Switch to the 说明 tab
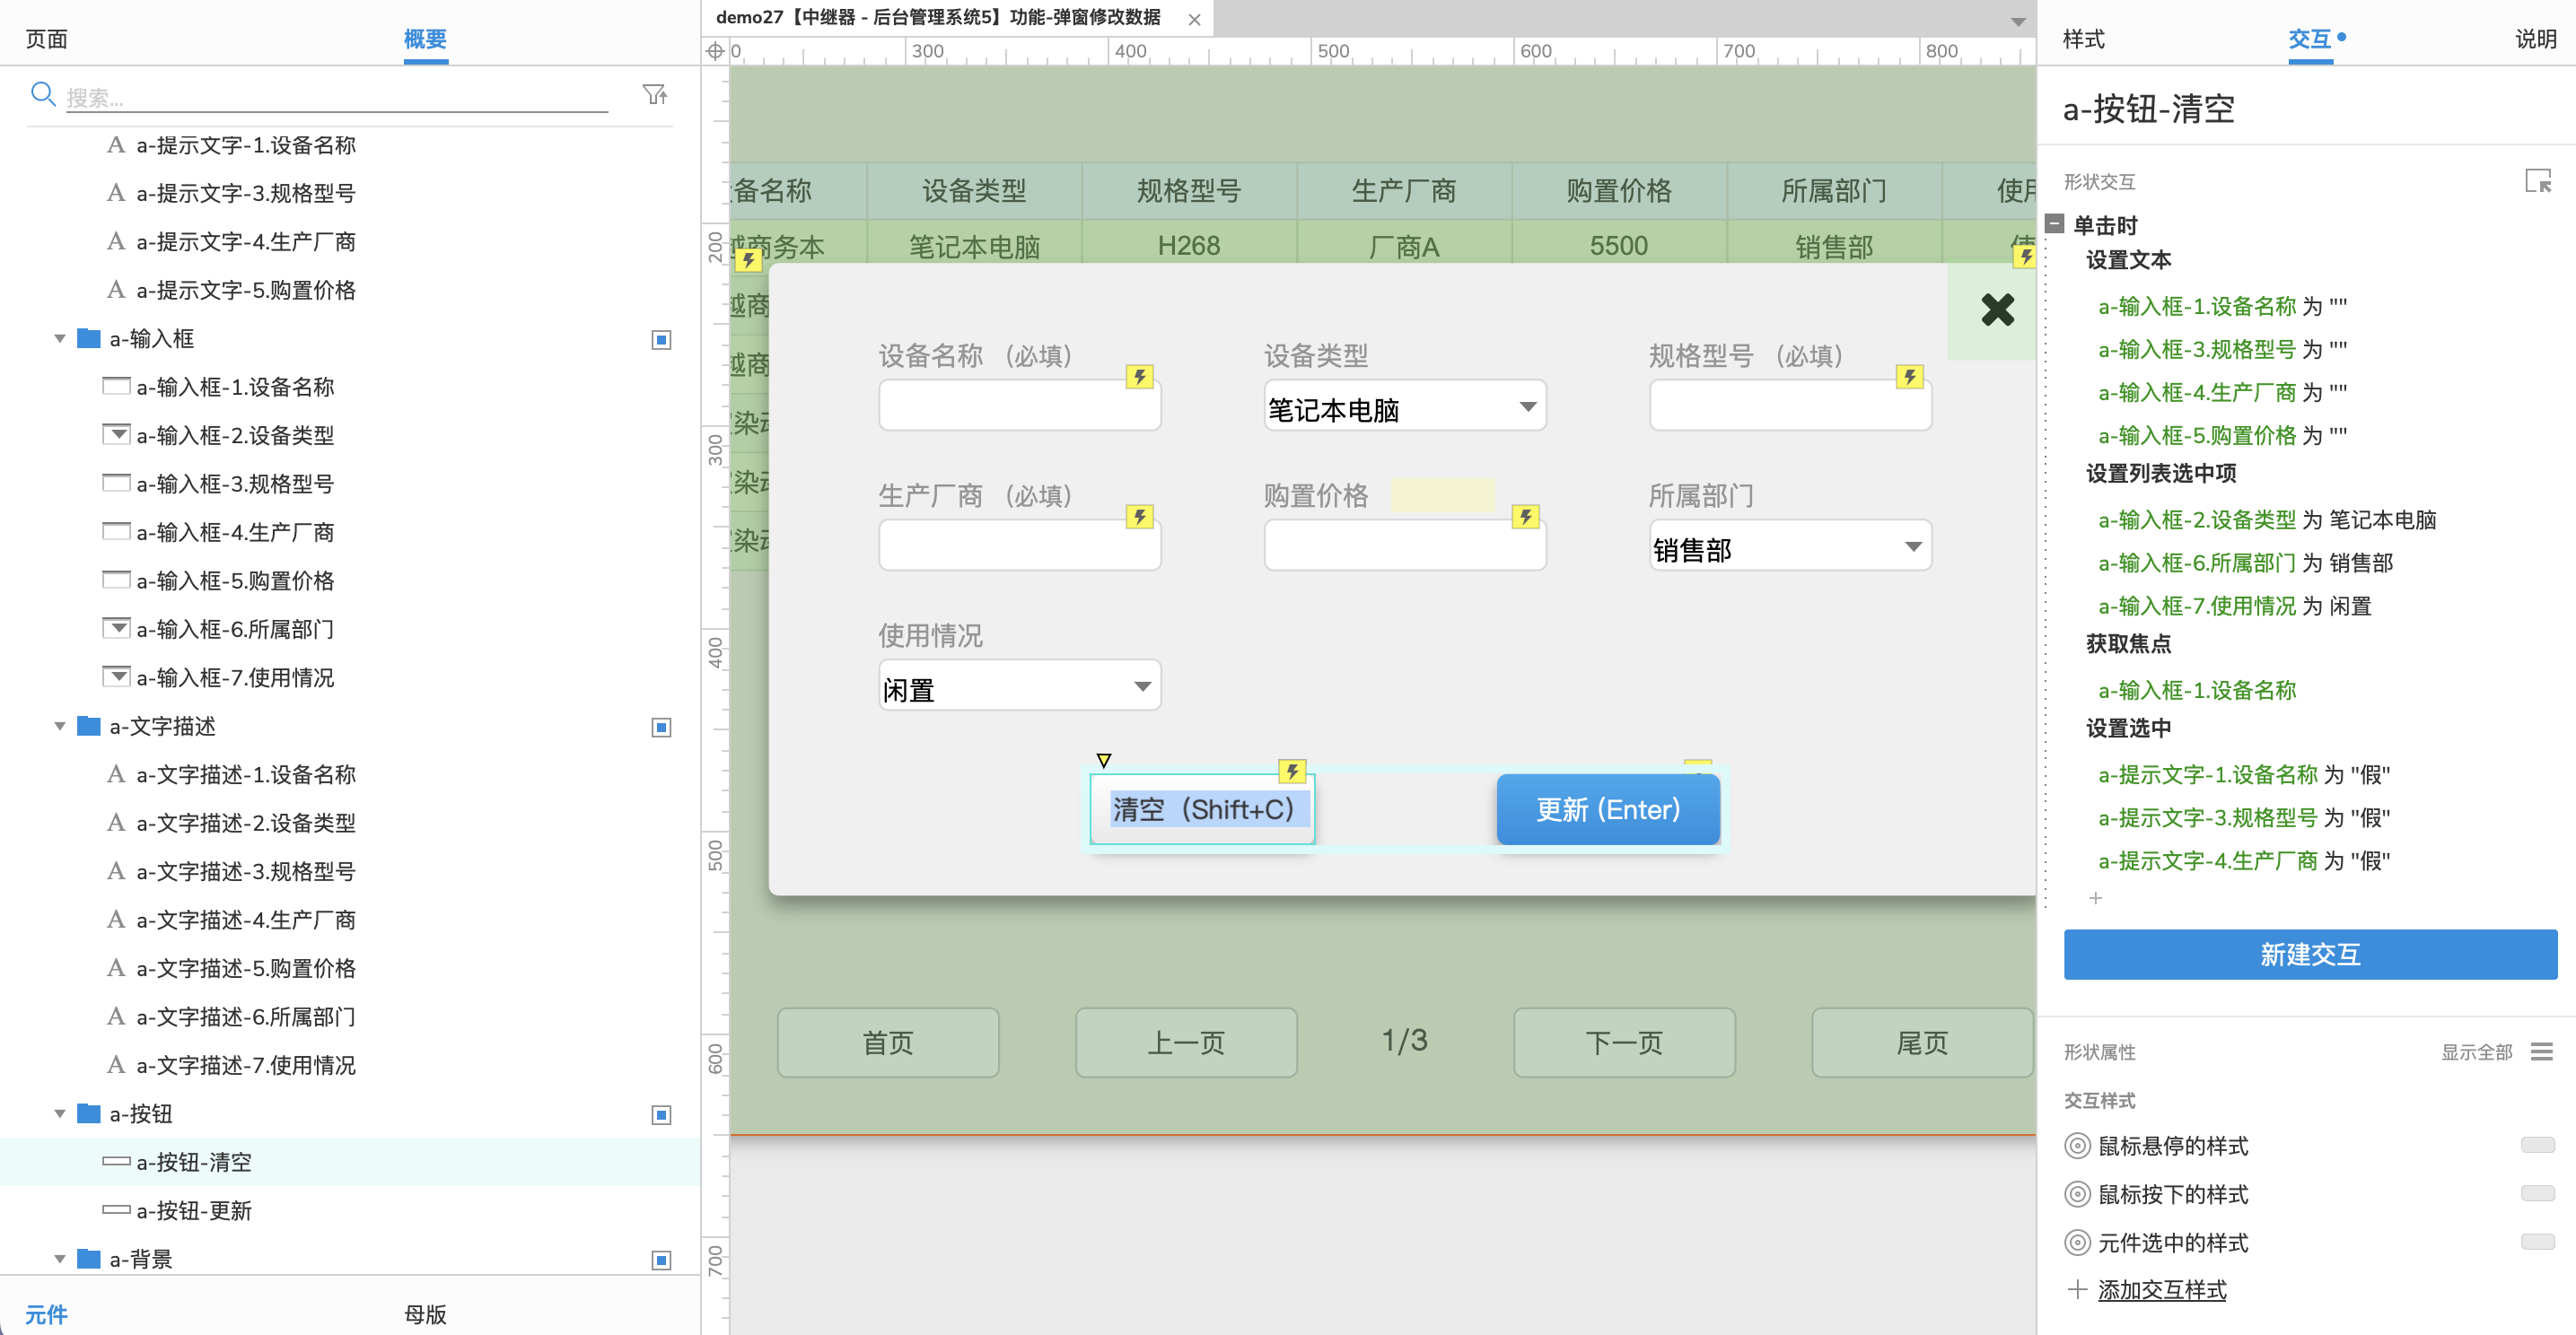This screenshot has width=2576, height=1335. 2536,39
